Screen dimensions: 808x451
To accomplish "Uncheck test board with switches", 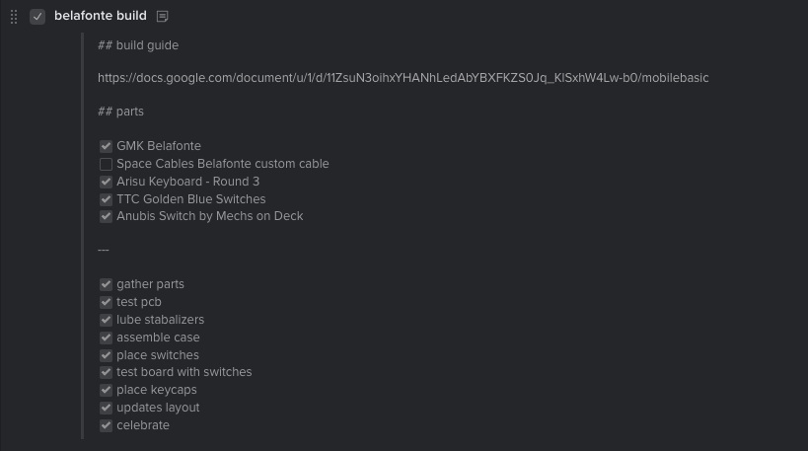I will (107, 372).
